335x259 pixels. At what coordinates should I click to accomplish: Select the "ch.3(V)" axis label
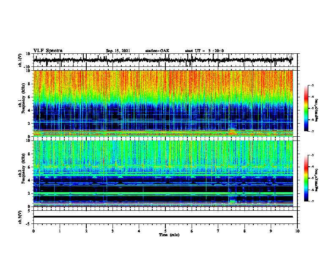click(20, 217)
